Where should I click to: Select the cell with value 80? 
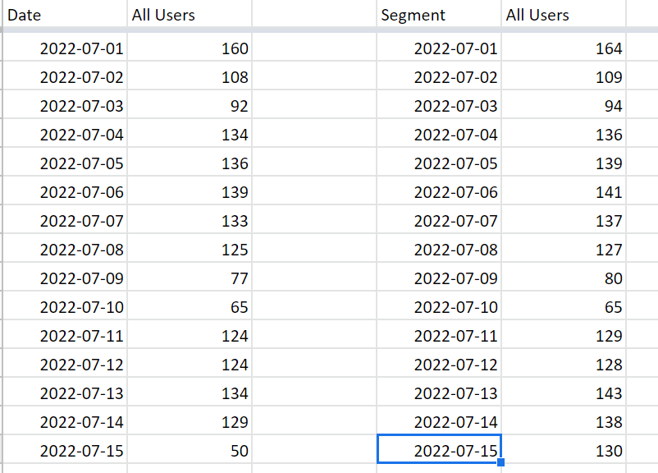(564, 278)
